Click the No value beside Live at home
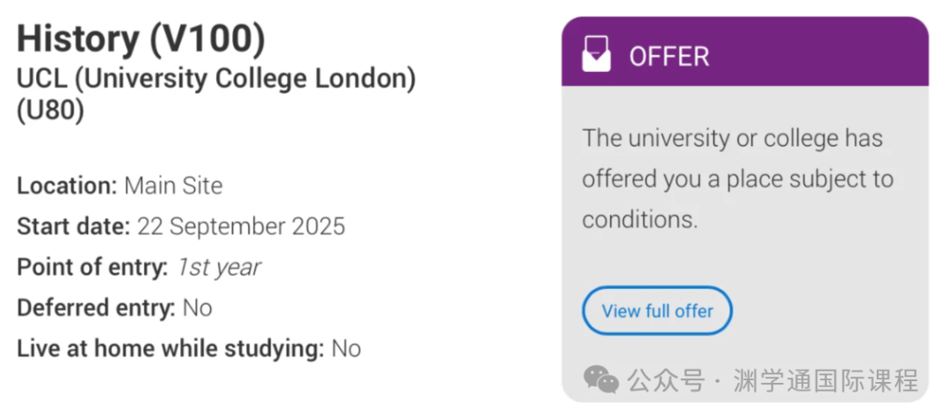The image size is (949, 418). 346,349
